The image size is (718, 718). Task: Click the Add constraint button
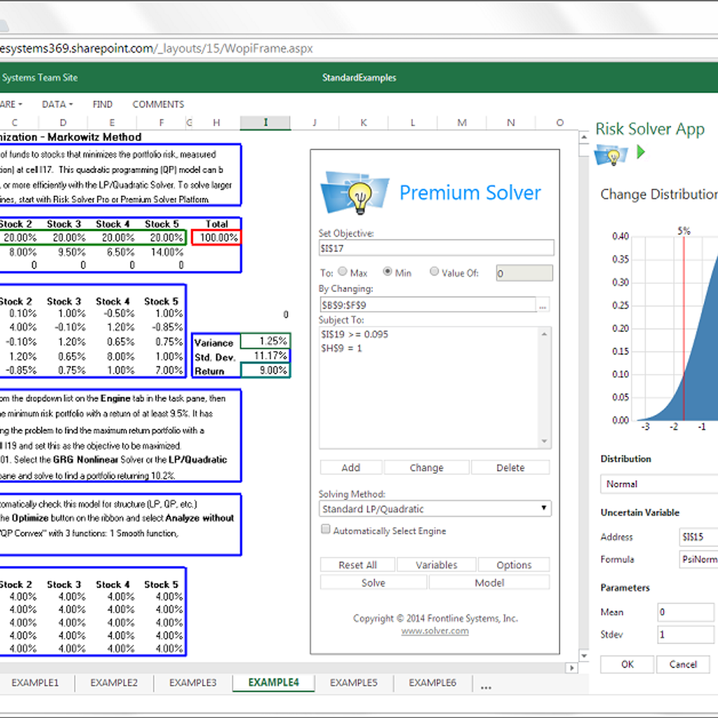[x=351, y=468]
